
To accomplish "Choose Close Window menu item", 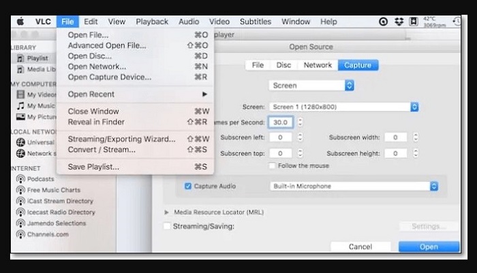I will click(x=135, y=111).
